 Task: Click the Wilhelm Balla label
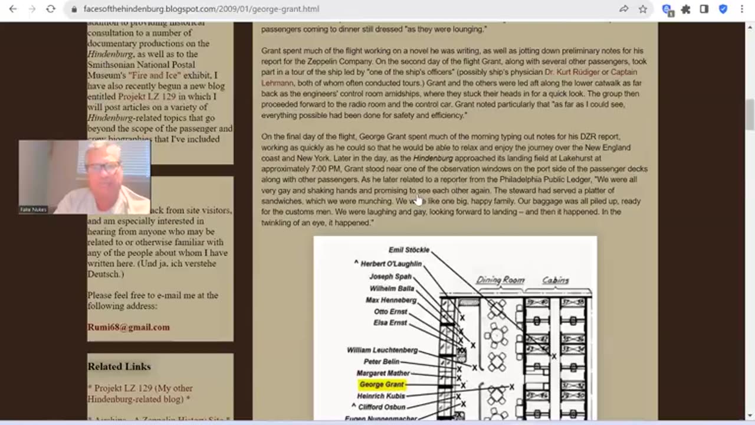pyautogui.click(x=392, y=288)
